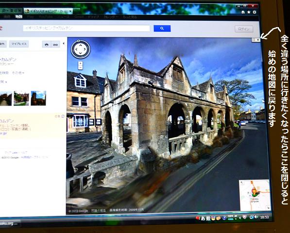Open browser settings gear icon
Viewport: 290px width, 233px height.
coord(255,12)
